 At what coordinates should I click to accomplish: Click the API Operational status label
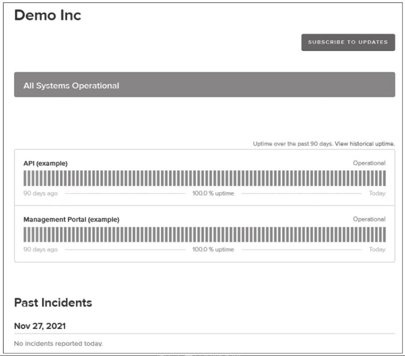coord(369,163)
